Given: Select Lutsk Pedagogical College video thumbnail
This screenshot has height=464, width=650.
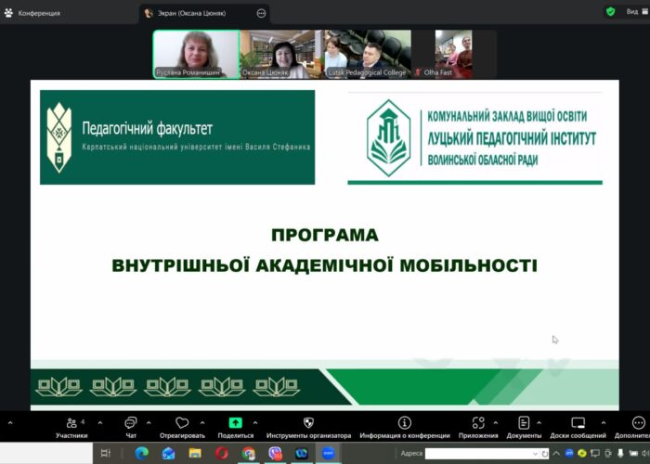Looking at the screenshot, I should (367, 55).
